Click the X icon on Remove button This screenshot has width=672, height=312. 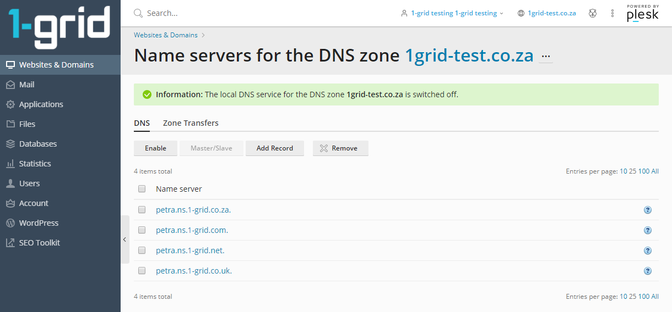click(x=324, y=148)
